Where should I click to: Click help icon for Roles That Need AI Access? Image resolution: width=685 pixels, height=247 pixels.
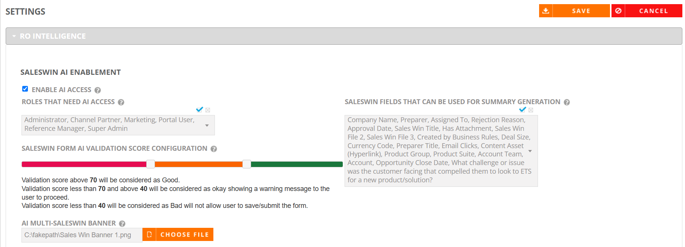pos(121,102)
